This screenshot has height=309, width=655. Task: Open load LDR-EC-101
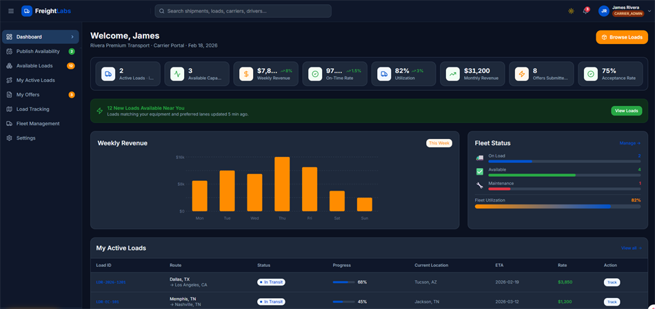pyautogui.click(x=108, y=302)
